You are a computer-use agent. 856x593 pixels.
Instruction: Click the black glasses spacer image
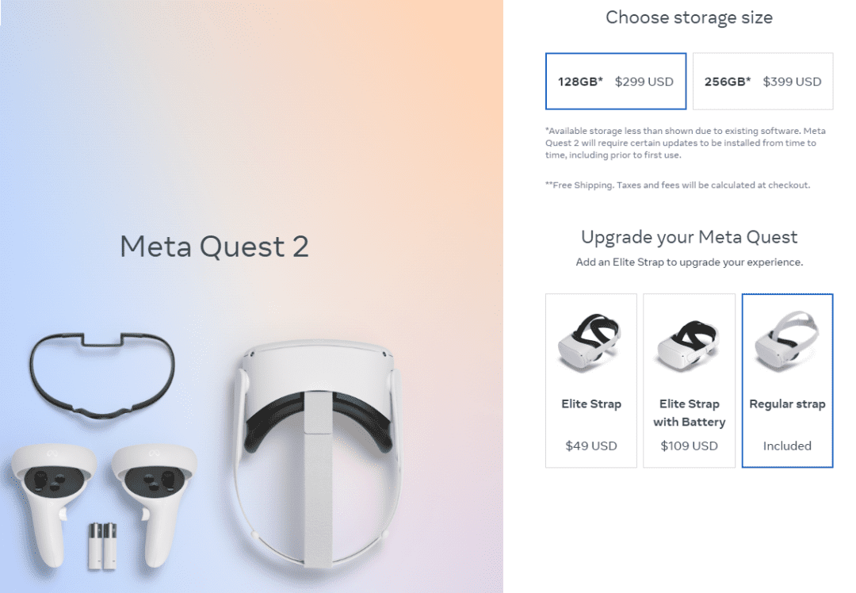click(x=101, y=373)
